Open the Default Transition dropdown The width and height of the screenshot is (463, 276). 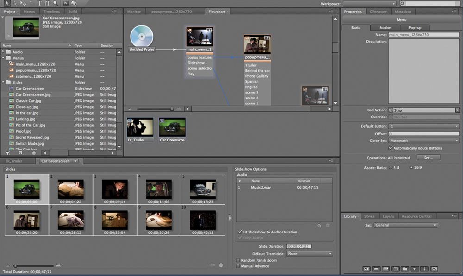coord(309,254)
